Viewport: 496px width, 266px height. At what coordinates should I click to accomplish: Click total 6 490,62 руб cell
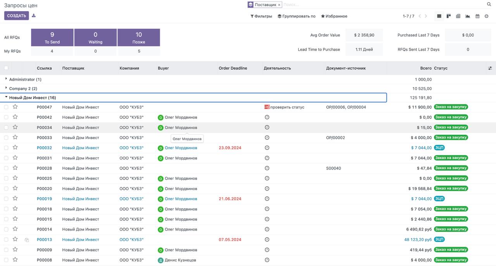[x=419, y=229]
